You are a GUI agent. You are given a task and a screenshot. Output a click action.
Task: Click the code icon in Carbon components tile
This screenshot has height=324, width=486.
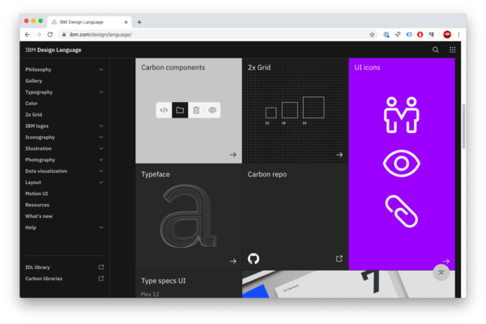coord(164,110)
